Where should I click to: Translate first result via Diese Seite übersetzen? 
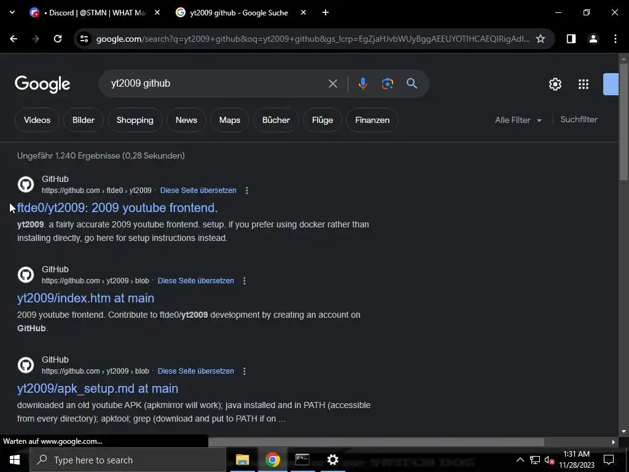[198, 191]
